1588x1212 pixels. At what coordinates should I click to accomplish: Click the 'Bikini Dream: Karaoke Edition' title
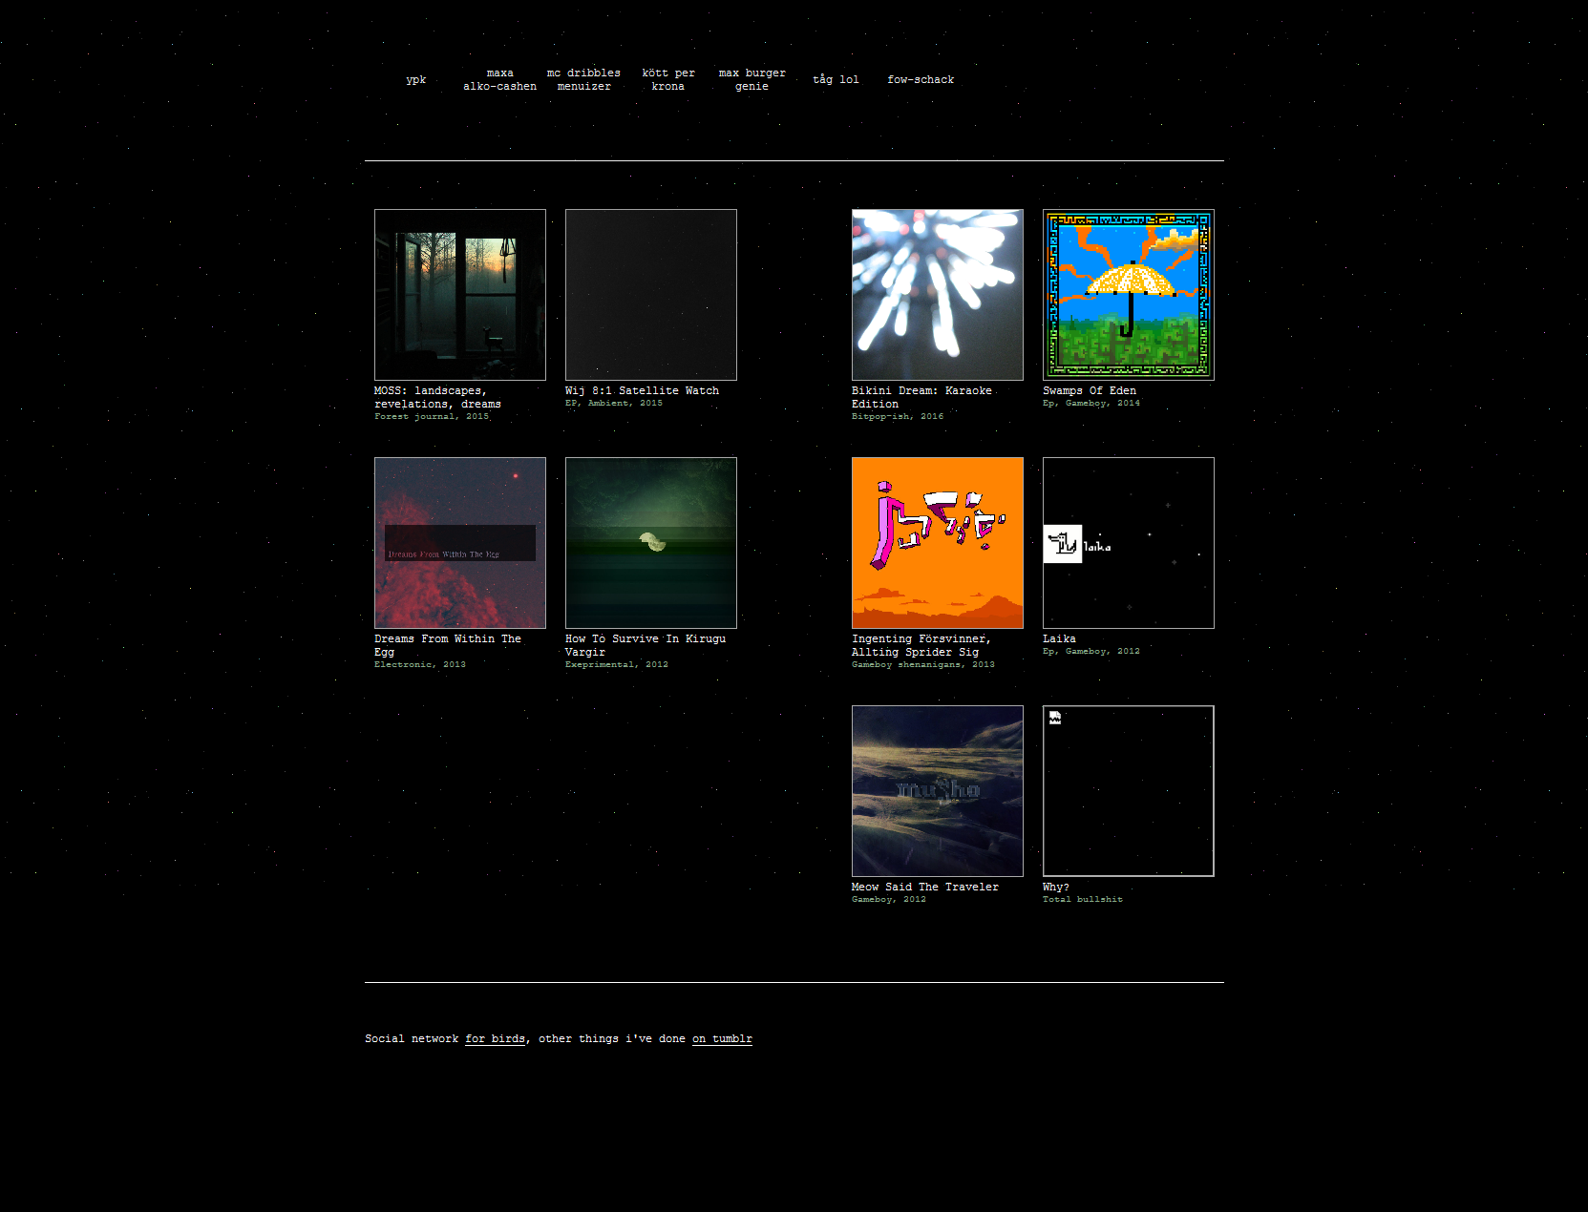(921, 397)
